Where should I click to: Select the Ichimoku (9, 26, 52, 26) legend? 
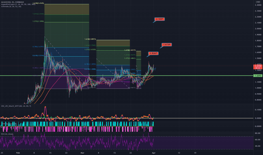[11, 6]
